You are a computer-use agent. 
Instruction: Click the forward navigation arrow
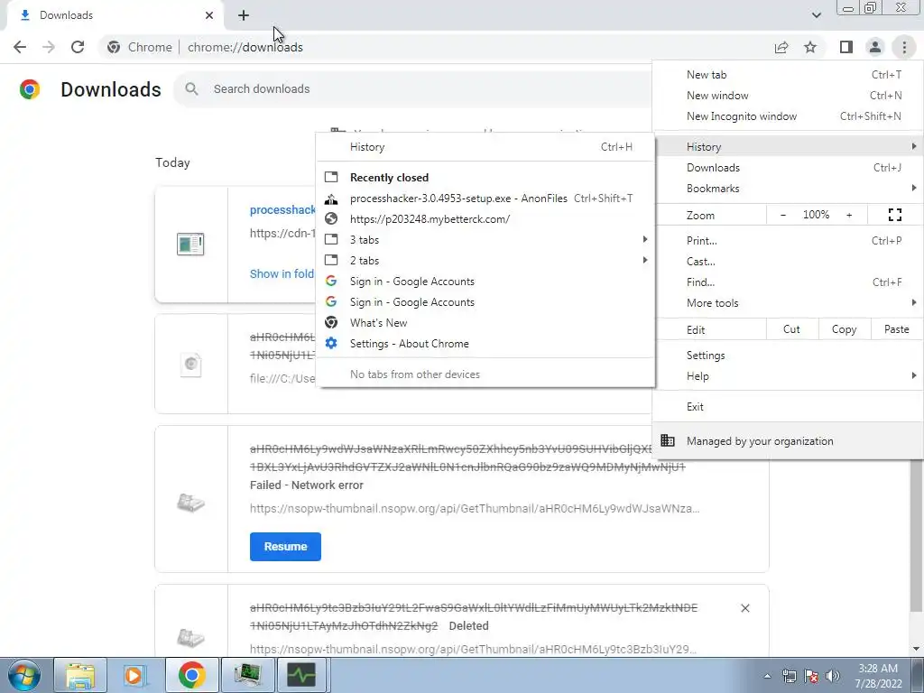[x=49, y=47]
